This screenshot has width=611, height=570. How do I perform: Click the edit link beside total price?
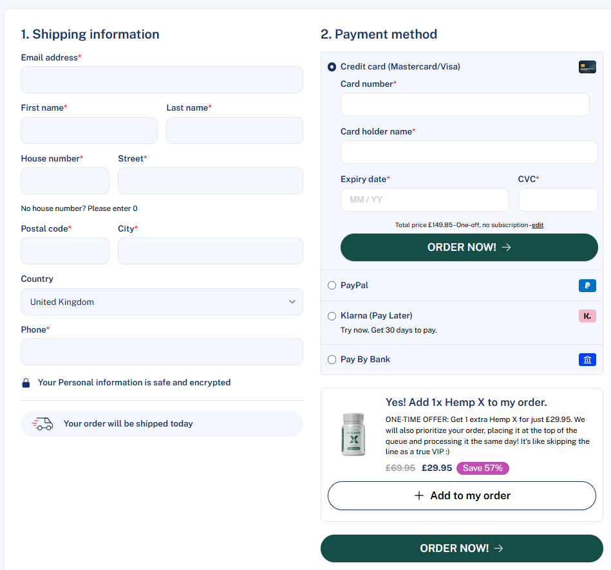click(x=537, y=225)
